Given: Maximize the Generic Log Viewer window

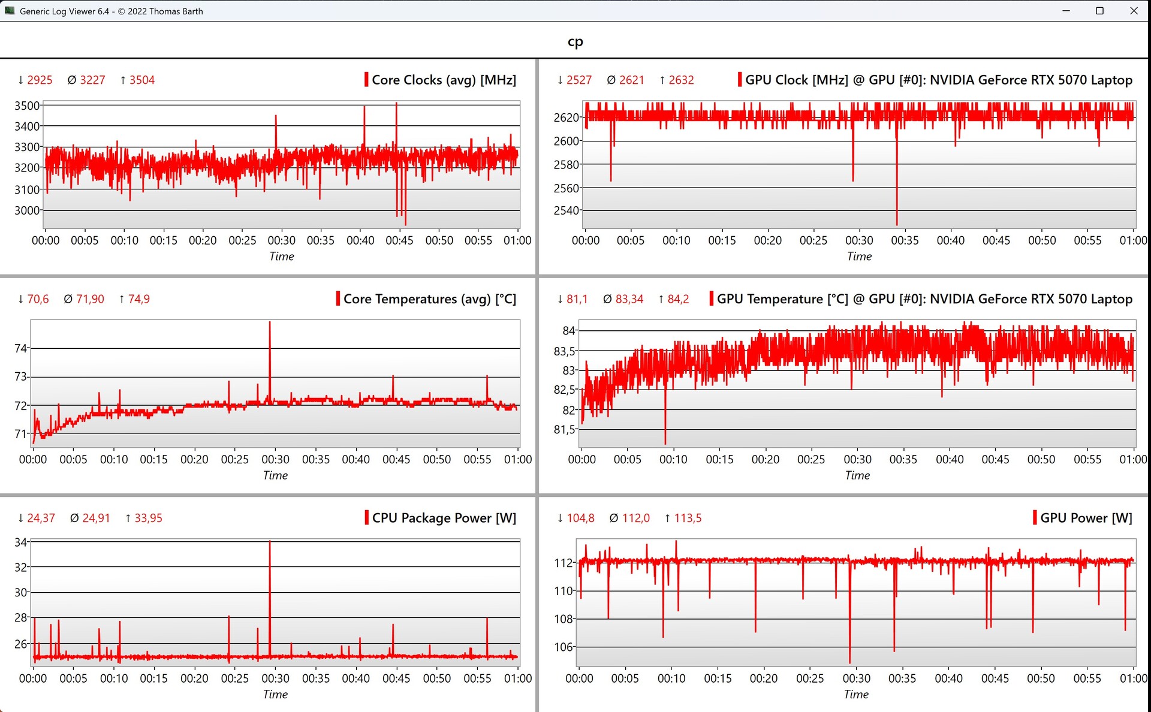Looking at the screenshot, I should (x=1099, y=11).
